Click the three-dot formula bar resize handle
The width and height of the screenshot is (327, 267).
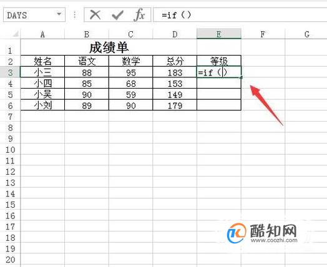tap(74, 15)
